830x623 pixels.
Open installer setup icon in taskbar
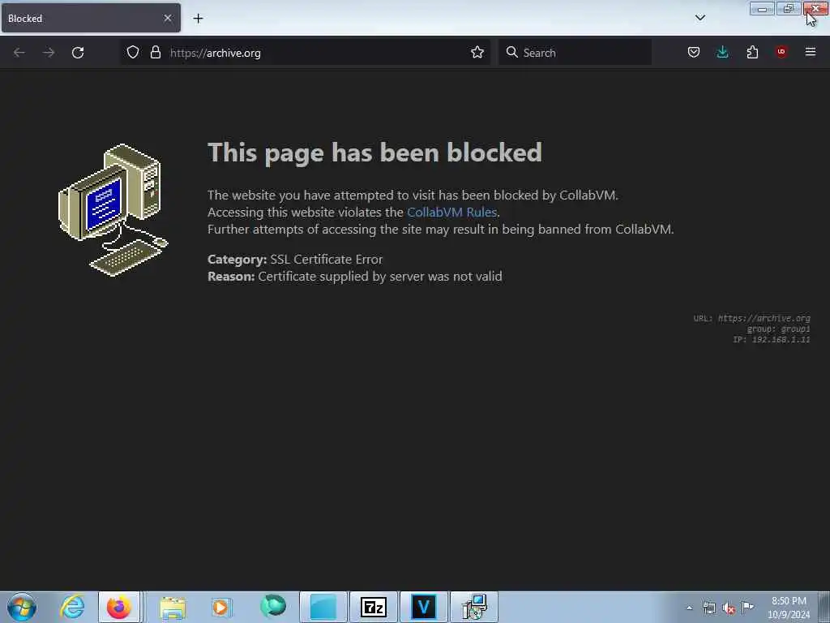coord(474,607)
